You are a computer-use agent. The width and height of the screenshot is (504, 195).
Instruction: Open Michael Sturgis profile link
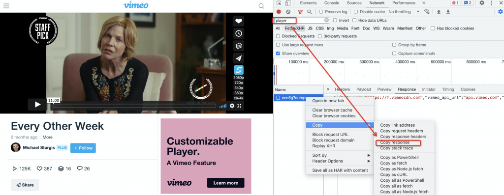click(x=38, y=148)
